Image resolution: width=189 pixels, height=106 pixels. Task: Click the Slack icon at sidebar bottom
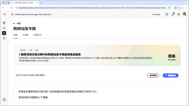(x=4, y=99)
